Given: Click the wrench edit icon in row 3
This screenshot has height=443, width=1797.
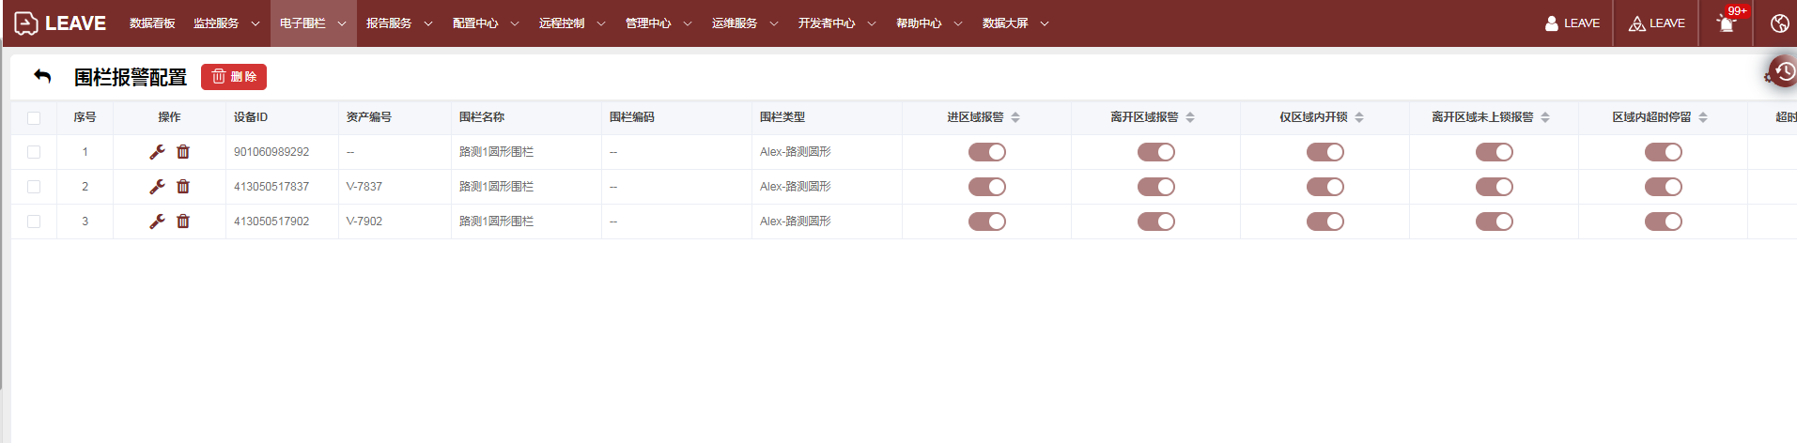Looking at the screenshot, I should point(157,221).
